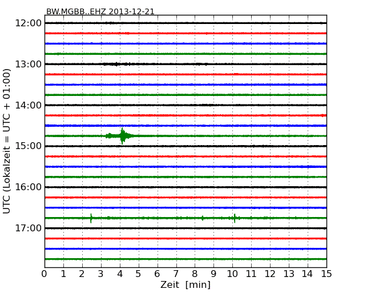The width and height of the screenshot is (371, 297).
Task: Click the UTC Lokalzeit y-axis label
Action: [7, 141]
